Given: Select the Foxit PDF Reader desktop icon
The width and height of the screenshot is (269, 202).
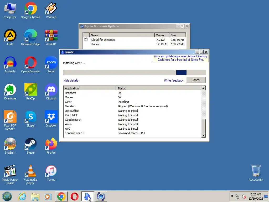Looking at the screenshot, I should (10, 120).
